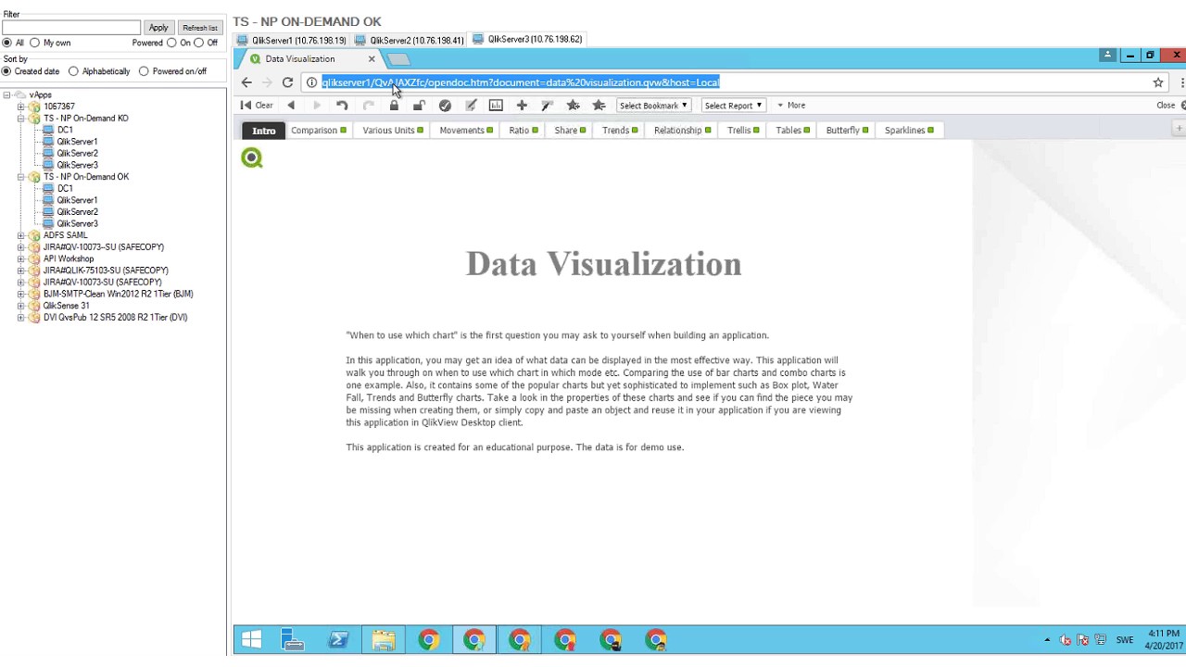Click the Refresh list button

[200, 28]
